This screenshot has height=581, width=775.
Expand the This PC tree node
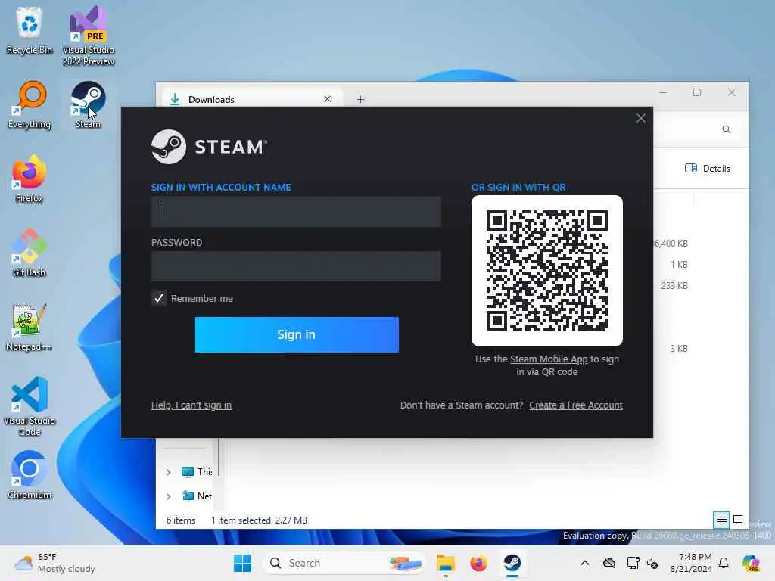click(x=169, y=472)
